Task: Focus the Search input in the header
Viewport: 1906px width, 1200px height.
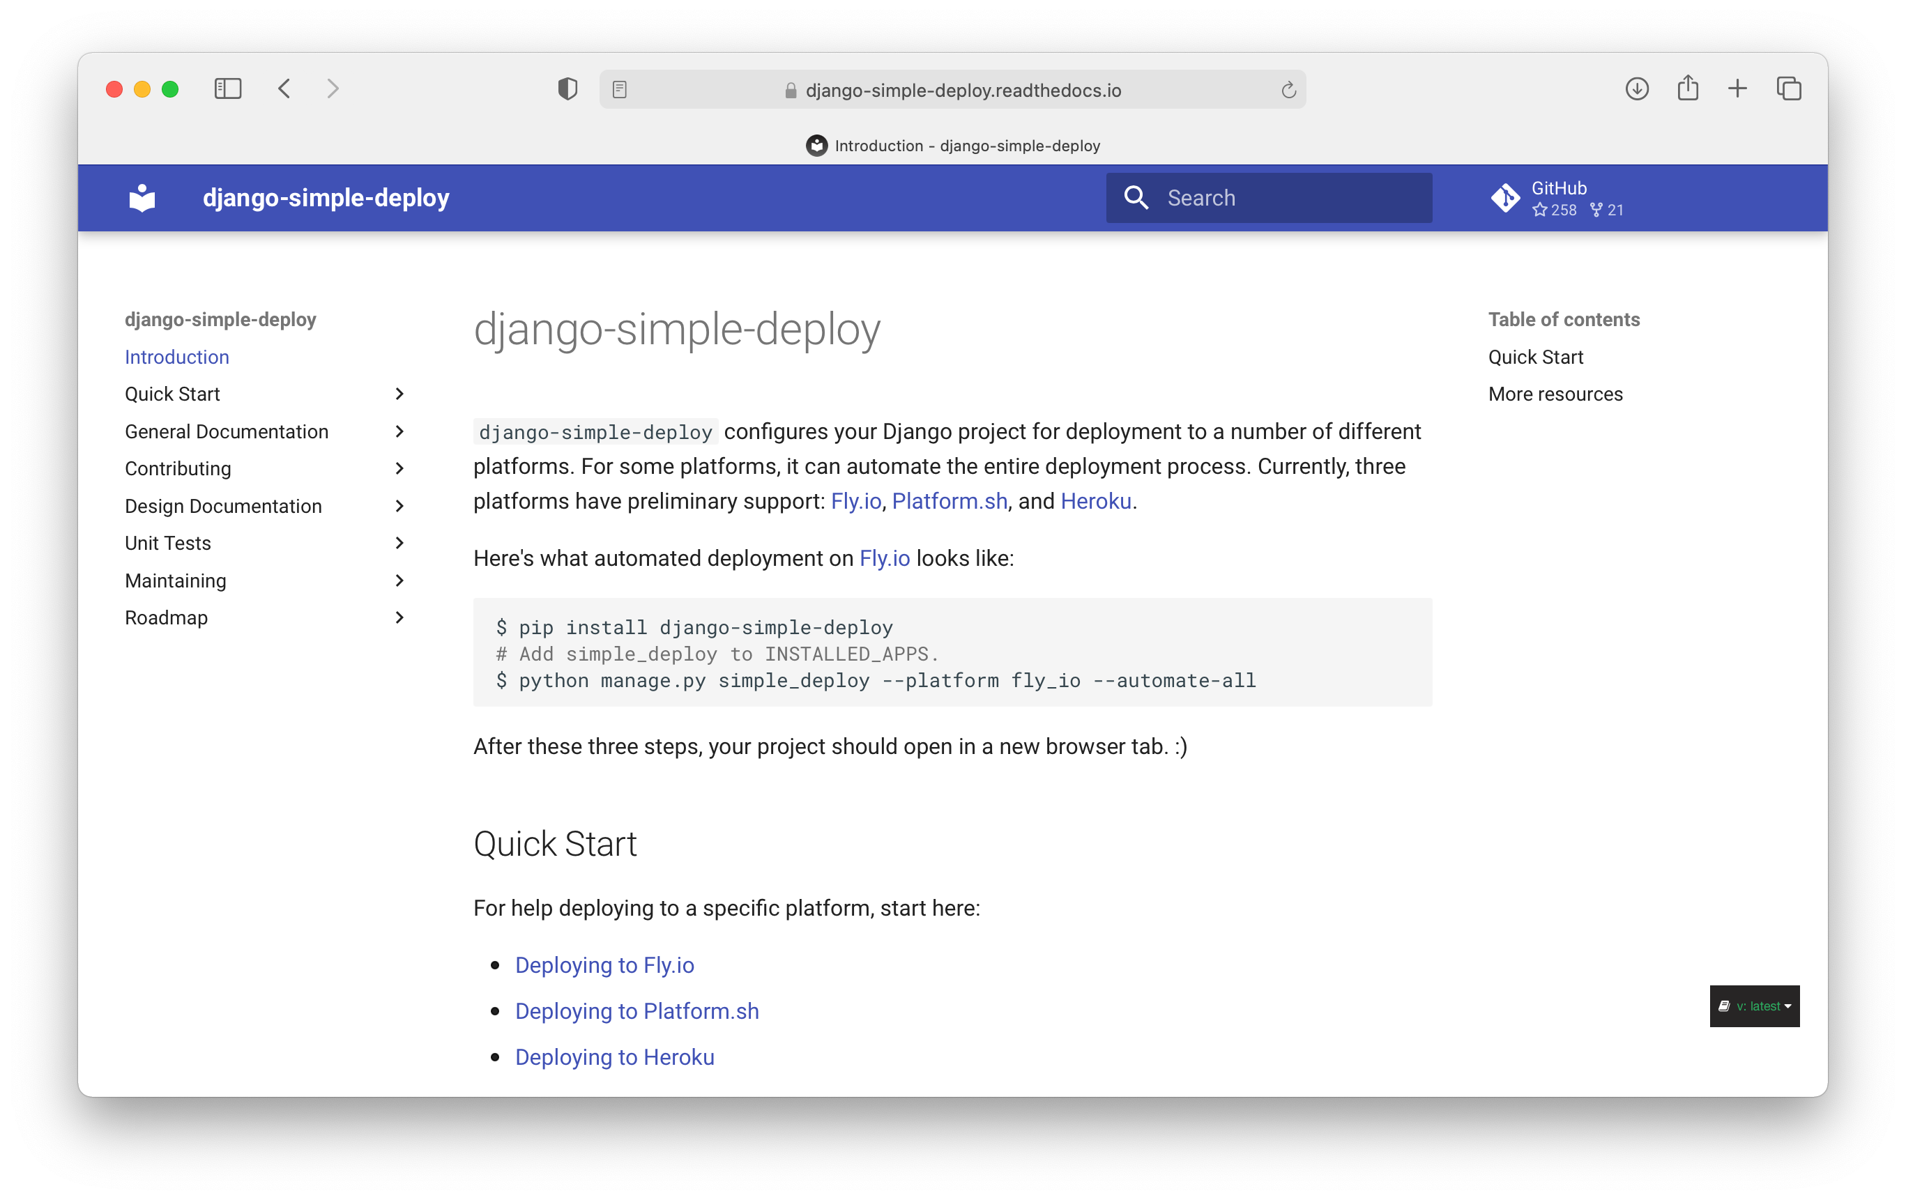Action: coord(1269,198)
